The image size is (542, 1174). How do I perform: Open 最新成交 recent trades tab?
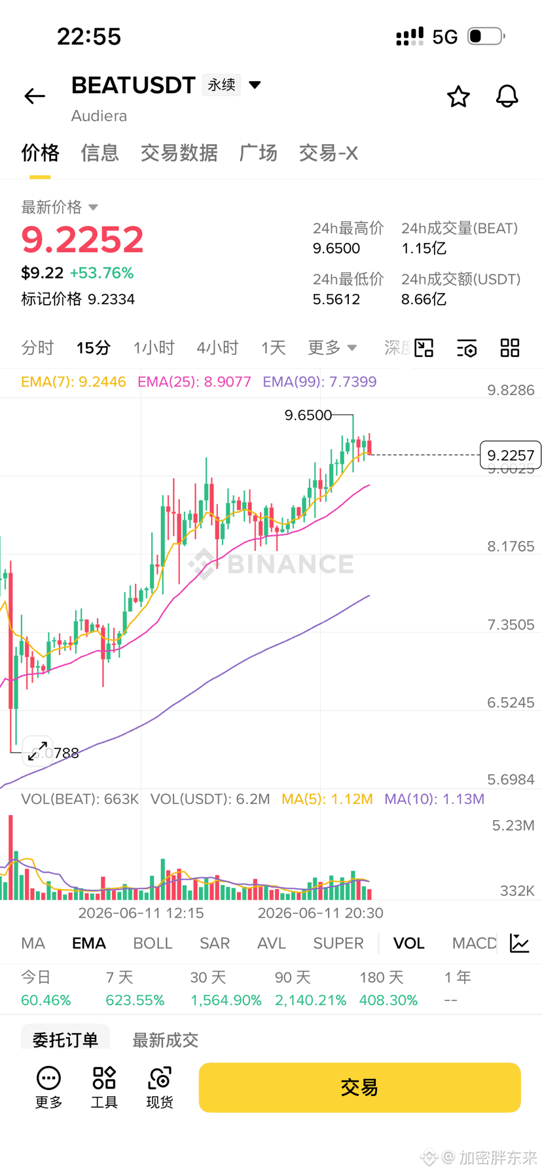point(166,1040)
